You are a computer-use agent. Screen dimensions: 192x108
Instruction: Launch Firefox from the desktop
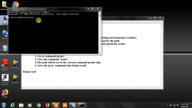pyautogui.click(x=5, y=93)
